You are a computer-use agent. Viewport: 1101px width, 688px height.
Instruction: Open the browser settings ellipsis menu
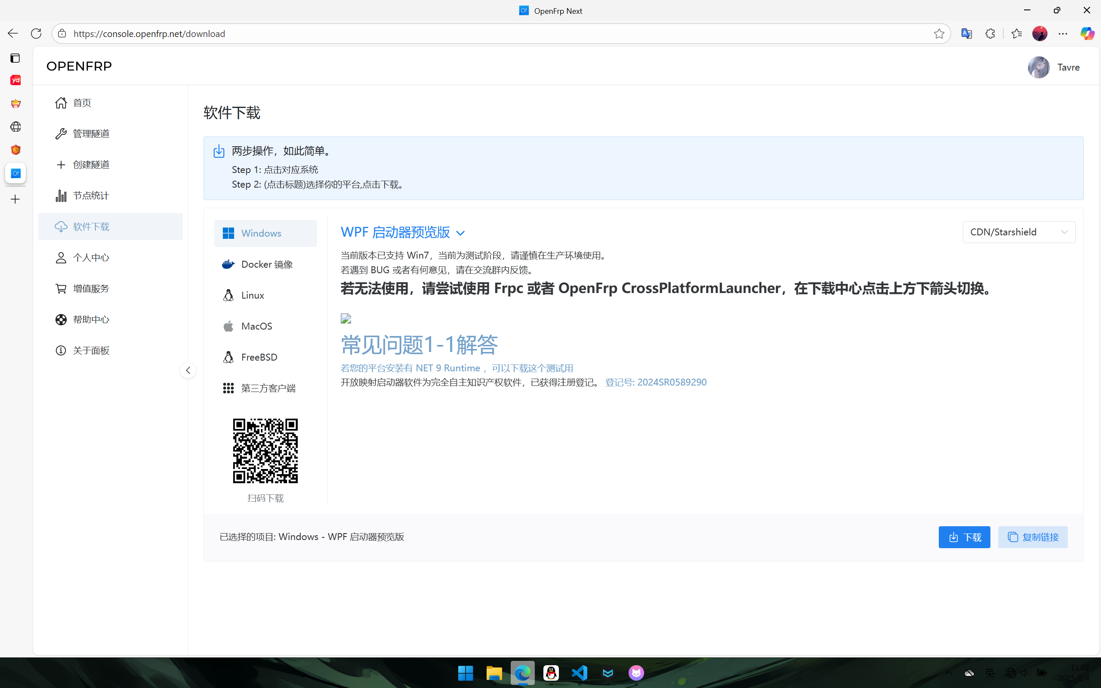[x=1063, y=33]
